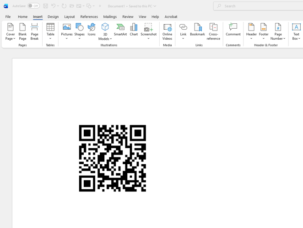Open the Pictures insert menu

67,31
